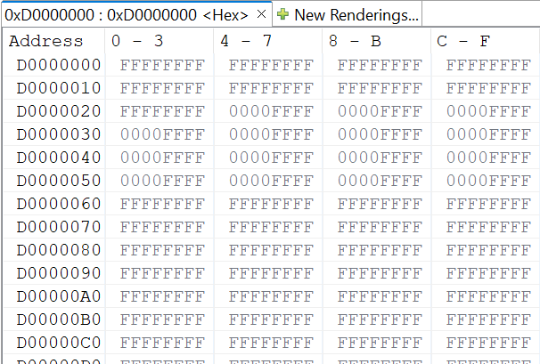Close the 0xD0000000 Hex rendering tab
Screen dimensions: 540x364
(x=261, y=14)
